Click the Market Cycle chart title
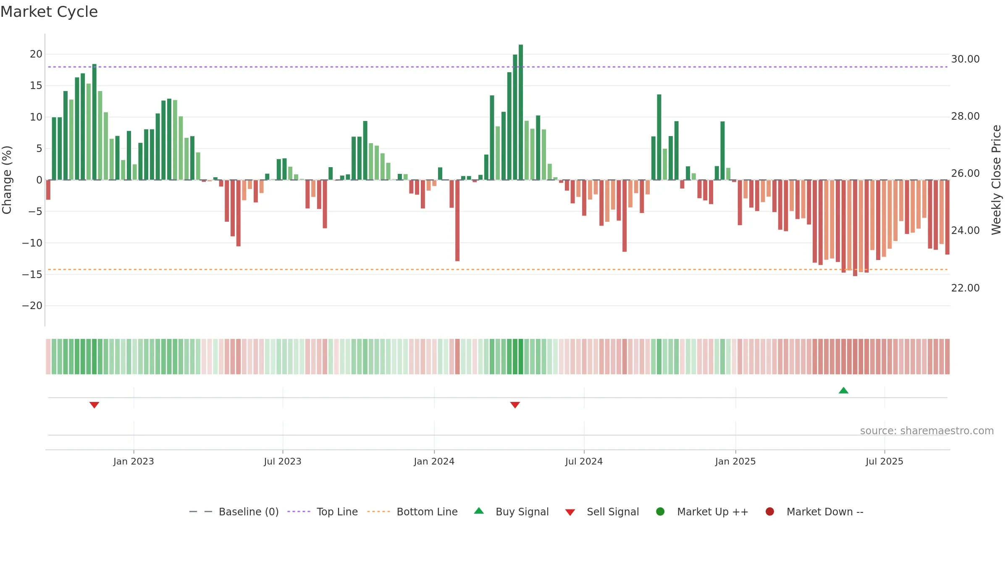This screenshot has width=1008, height=567. pyautogui.click(x=49, y=12)
